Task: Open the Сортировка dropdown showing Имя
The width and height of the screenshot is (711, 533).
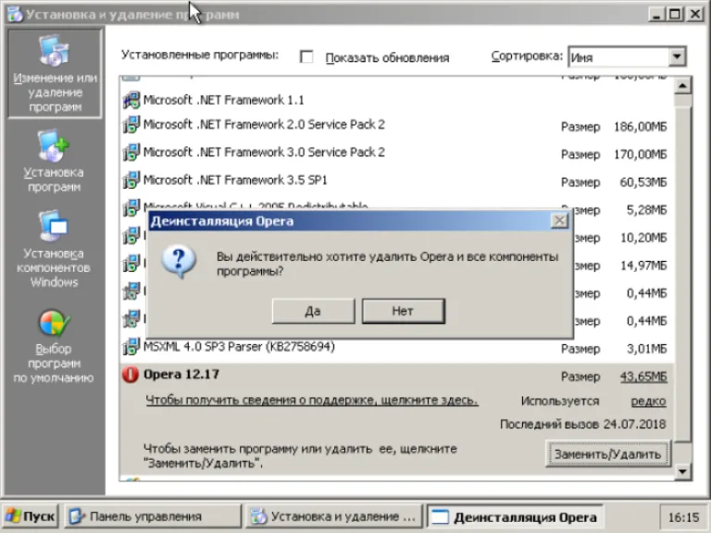Action: [x=627, y=57]
